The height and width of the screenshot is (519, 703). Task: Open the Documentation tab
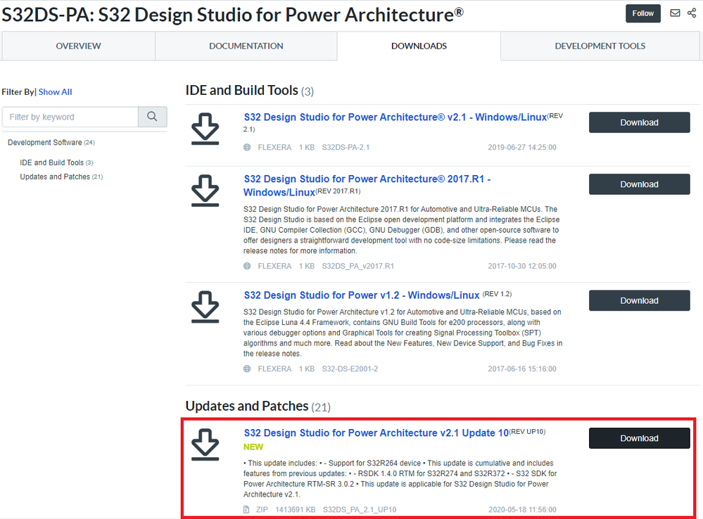click(x=246, y=46)
